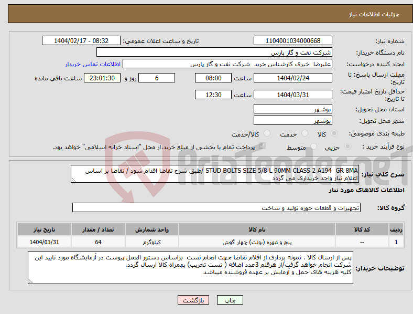This screenshot has height=314, width=413.
Task: Click the ردیف column header
Action: pos(396,229)
